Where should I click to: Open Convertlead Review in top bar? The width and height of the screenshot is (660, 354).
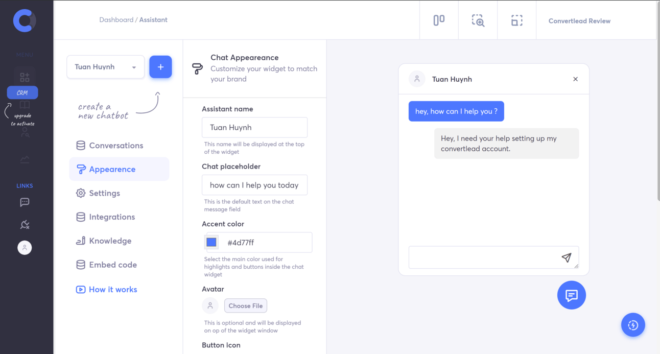(579, 21)
